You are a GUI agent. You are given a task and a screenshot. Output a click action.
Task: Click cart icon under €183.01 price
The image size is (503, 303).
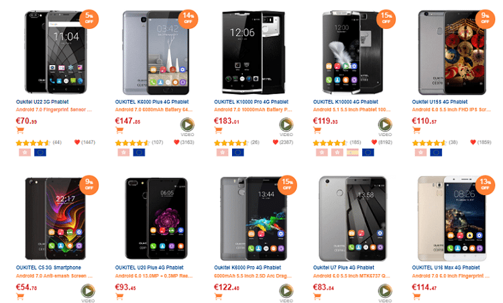(218, 130)
